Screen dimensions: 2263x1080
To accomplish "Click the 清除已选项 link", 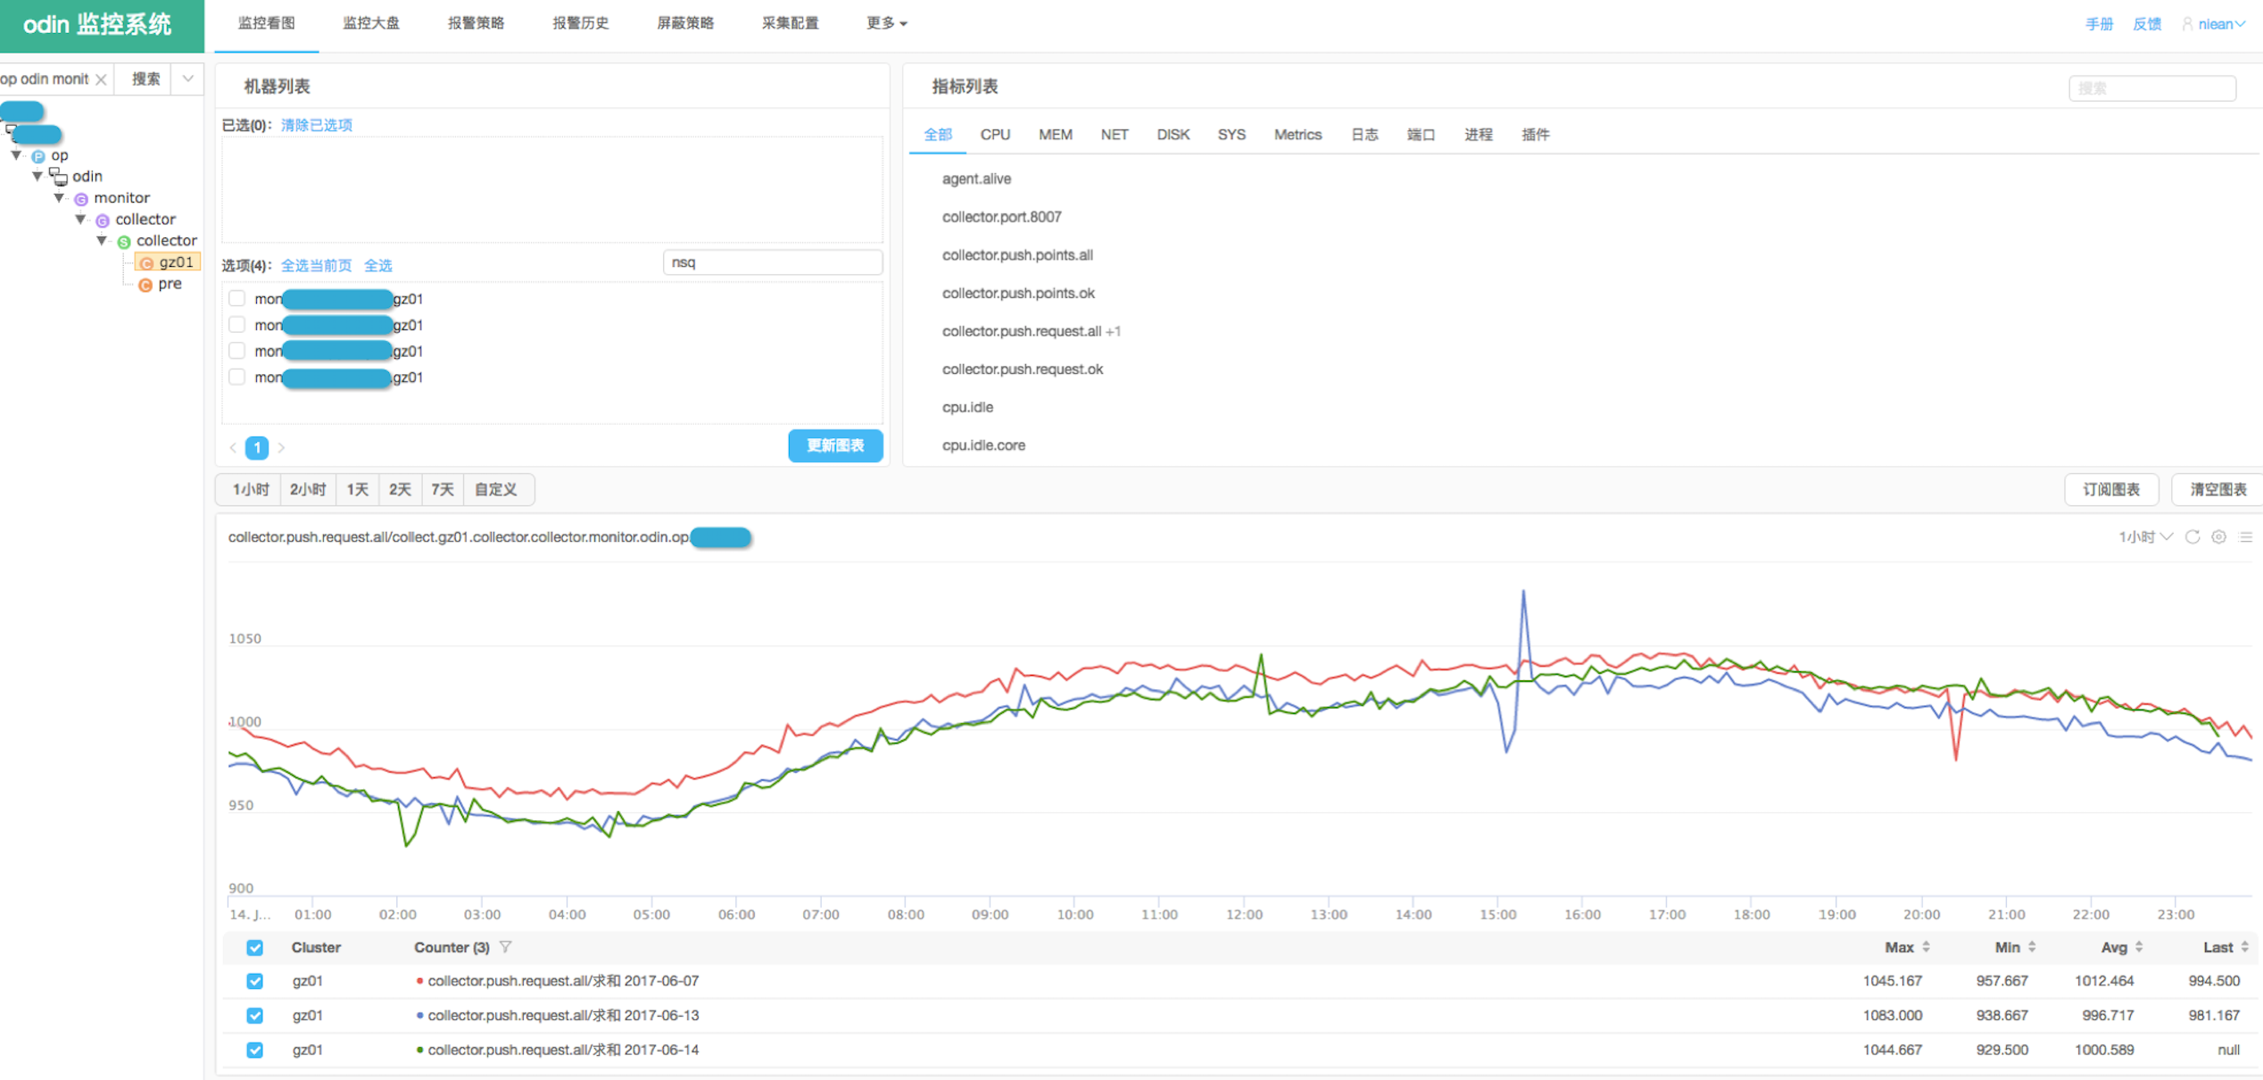I will coord(316,125).
